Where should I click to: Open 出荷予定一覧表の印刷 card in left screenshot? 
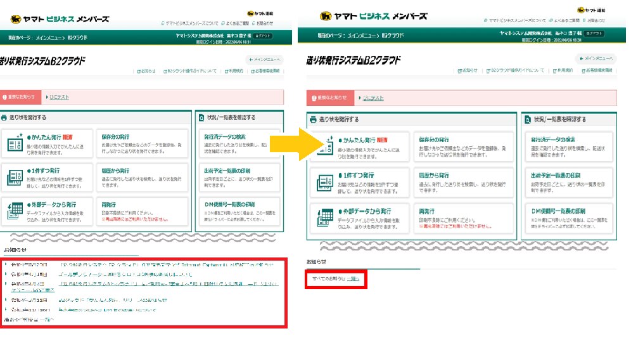tap(239, 178)
